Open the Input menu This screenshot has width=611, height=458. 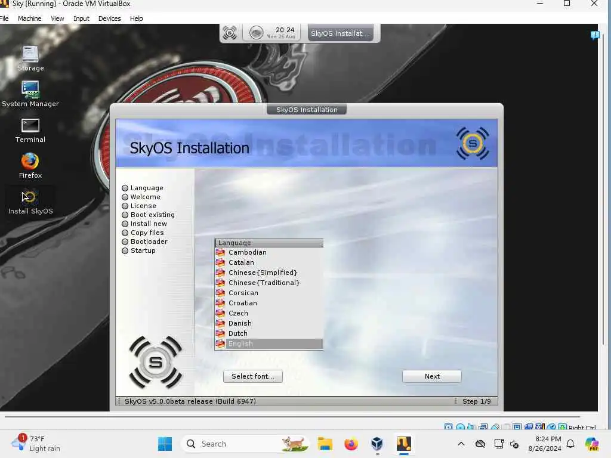tap(81, 18)
